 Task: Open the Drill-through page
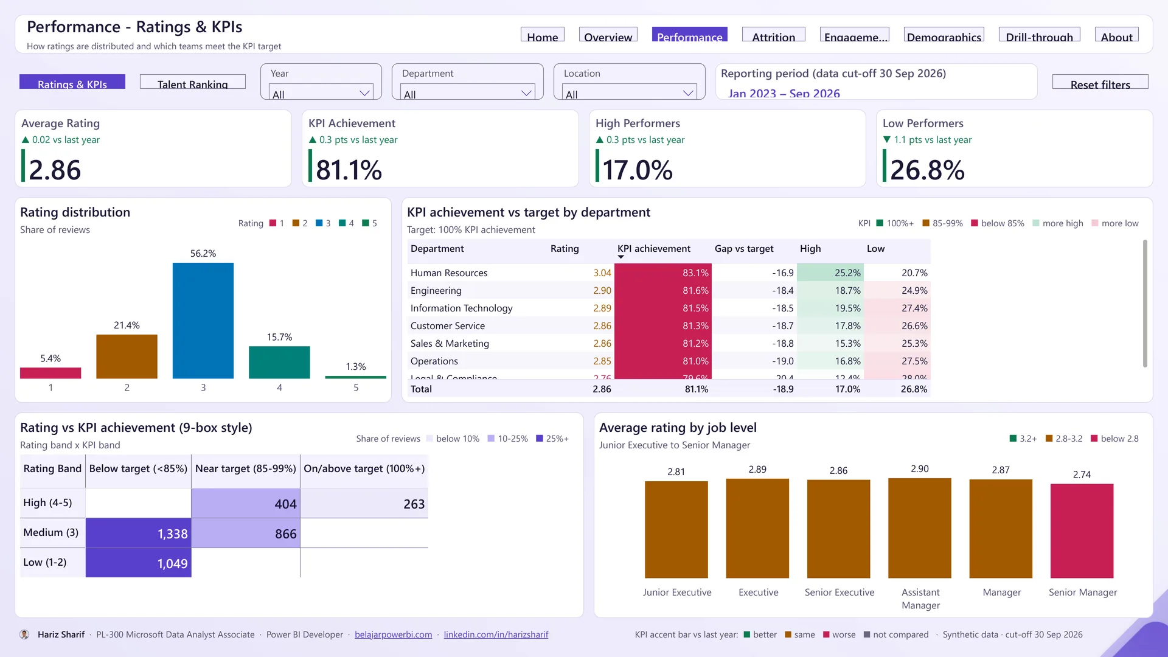[x=1040, y=35]
